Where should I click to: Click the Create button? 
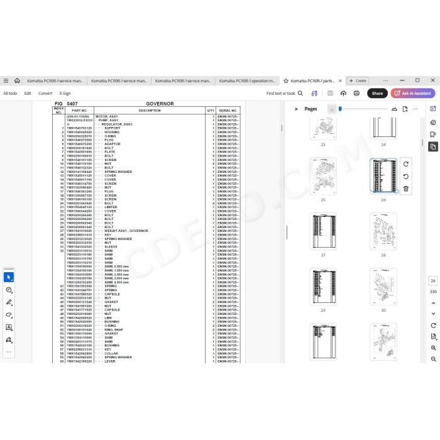(x=358, y=81)
